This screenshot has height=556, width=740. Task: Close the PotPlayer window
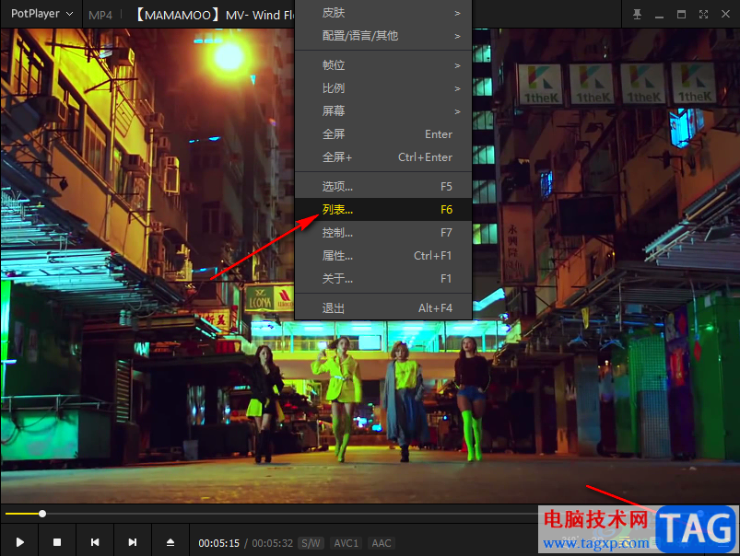coord(725,14)
